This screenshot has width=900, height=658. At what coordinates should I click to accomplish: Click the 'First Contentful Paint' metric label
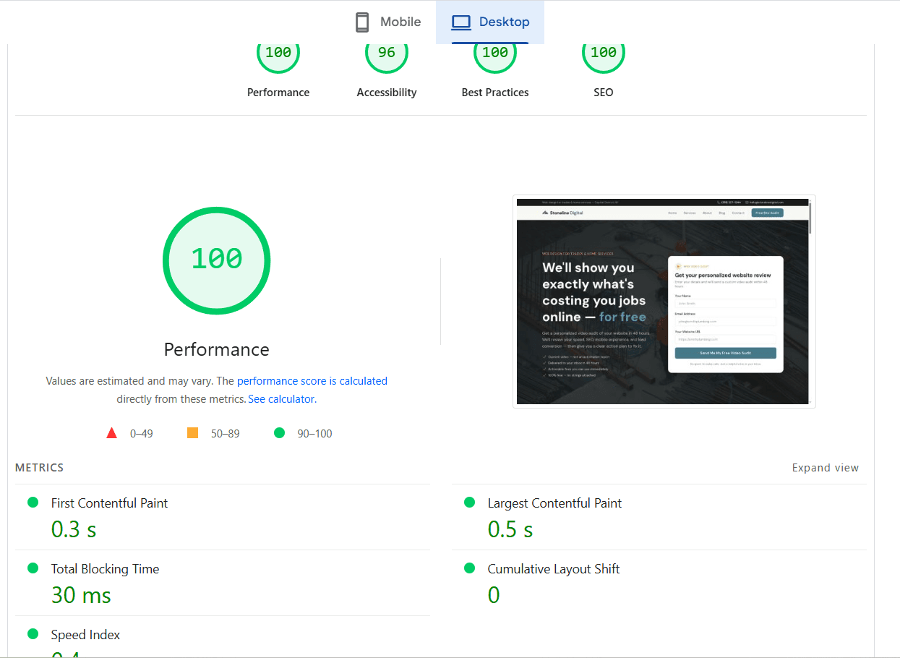[x=109, y=503]
